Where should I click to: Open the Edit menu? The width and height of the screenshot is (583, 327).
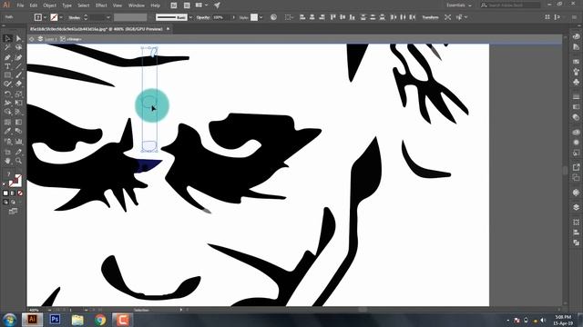coord(34,5)
